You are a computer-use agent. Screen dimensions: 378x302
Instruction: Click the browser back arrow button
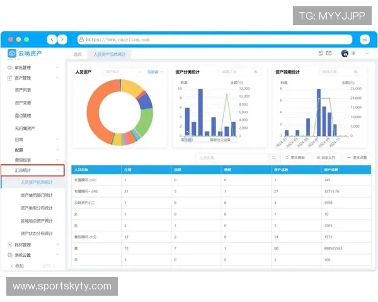[x=52, y=39]
